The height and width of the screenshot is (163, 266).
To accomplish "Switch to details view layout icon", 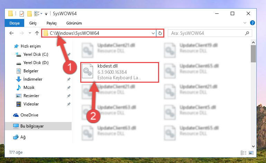I will click(x=244, y=153).
